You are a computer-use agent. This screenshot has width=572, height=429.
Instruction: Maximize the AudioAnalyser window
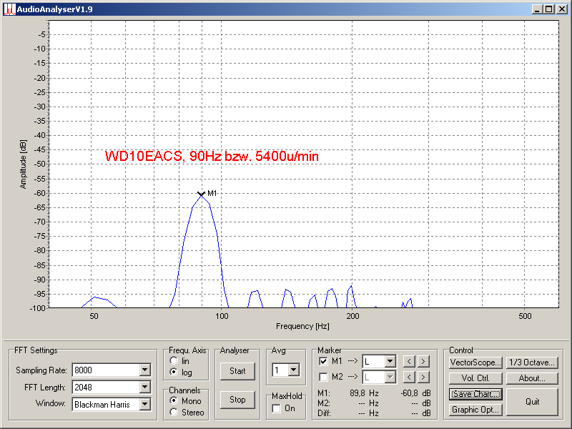click(x=549, y=9)
